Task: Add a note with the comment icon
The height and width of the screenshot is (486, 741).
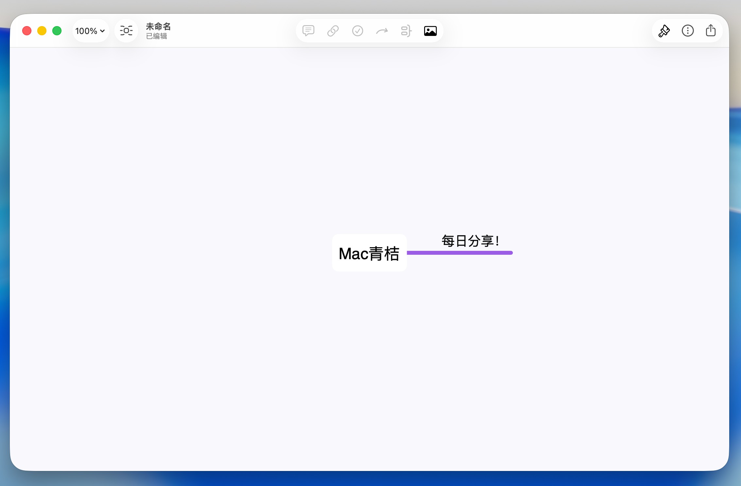Action: point(308,31)
